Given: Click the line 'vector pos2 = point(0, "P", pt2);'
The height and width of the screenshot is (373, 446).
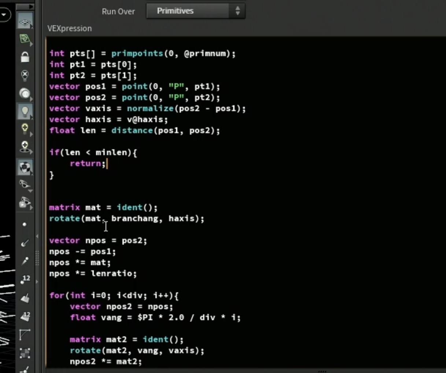Looking at the screenshot, I should [x=134, y=98].
